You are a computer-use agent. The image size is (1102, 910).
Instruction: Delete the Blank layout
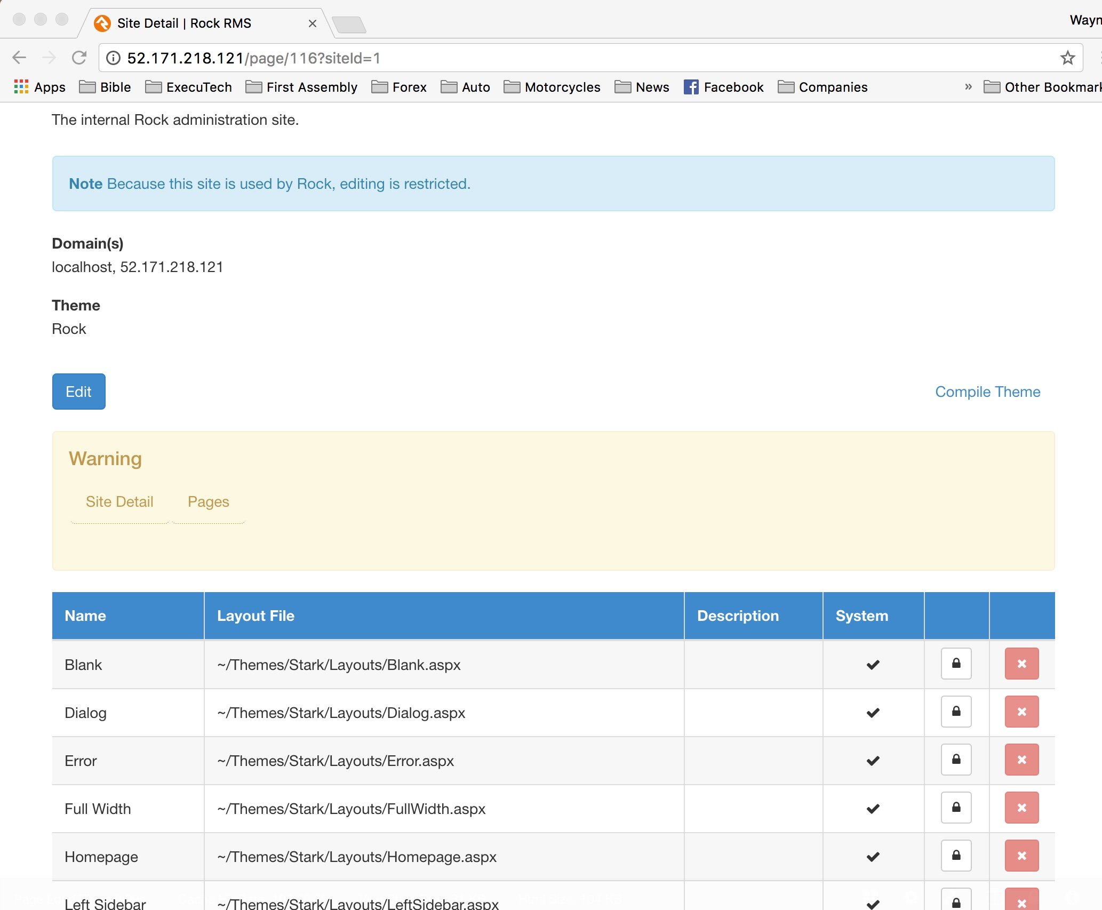1021,664
